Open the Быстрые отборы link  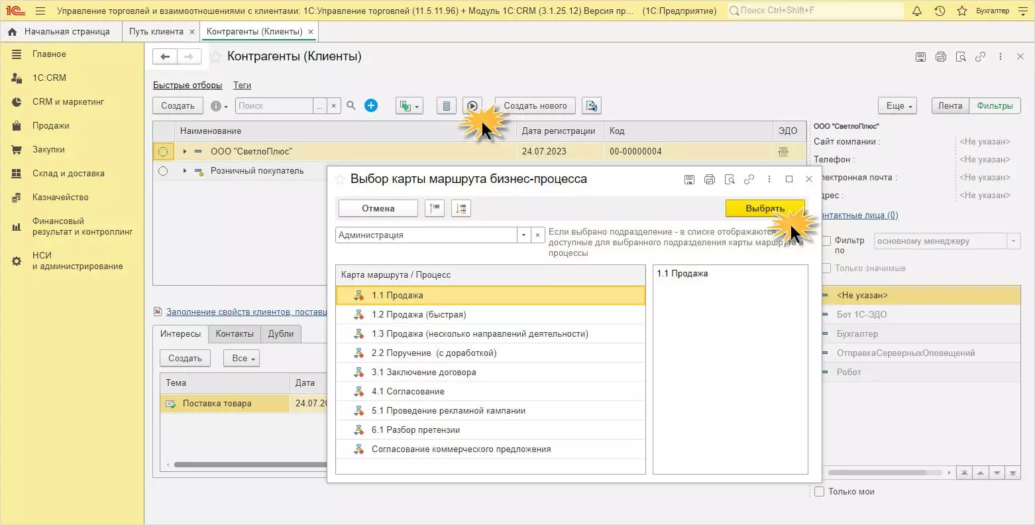point(188,86)
